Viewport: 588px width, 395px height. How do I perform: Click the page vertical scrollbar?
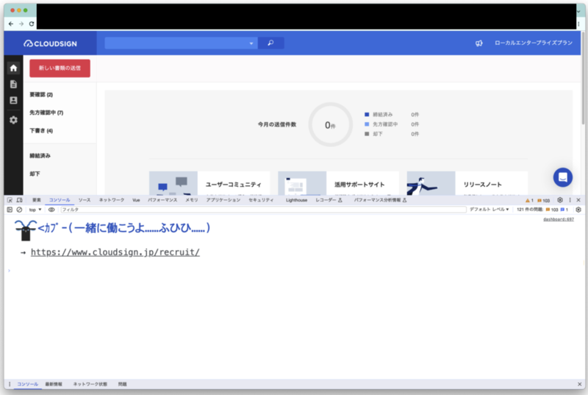(x=583, y=77)
